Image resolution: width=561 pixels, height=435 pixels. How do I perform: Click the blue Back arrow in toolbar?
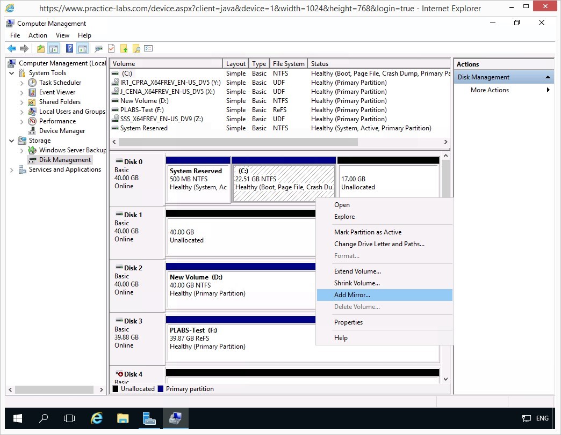tap(11, 48)
